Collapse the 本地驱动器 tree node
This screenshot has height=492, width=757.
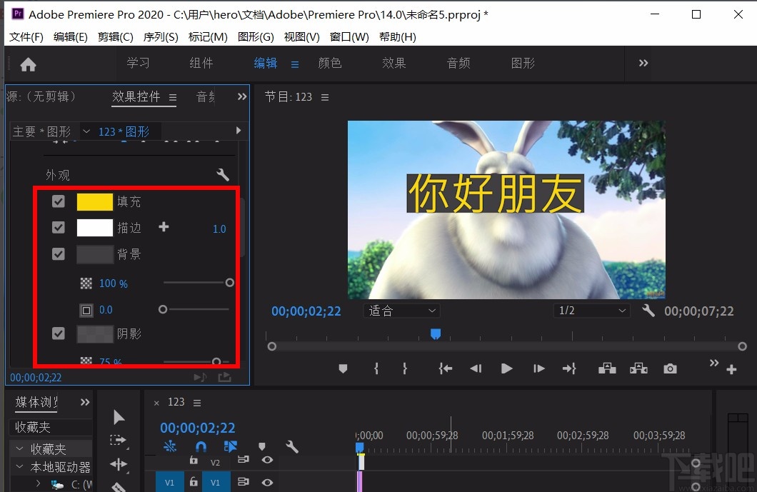[20, 466]
